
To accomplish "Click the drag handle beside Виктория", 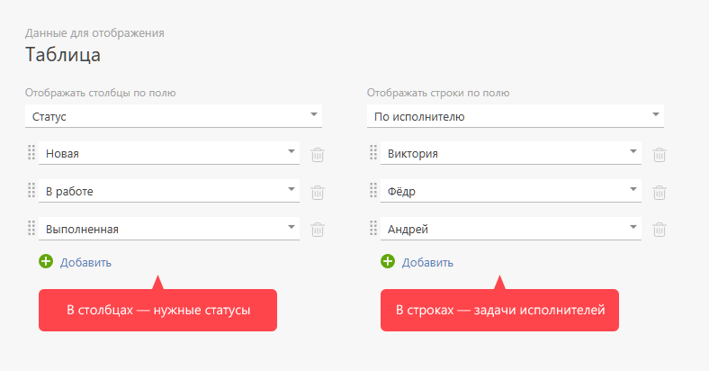I will click(x=373, y=152).
